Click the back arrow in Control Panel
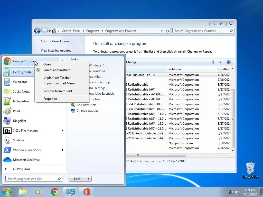263x197 pixels. [37, 31]
